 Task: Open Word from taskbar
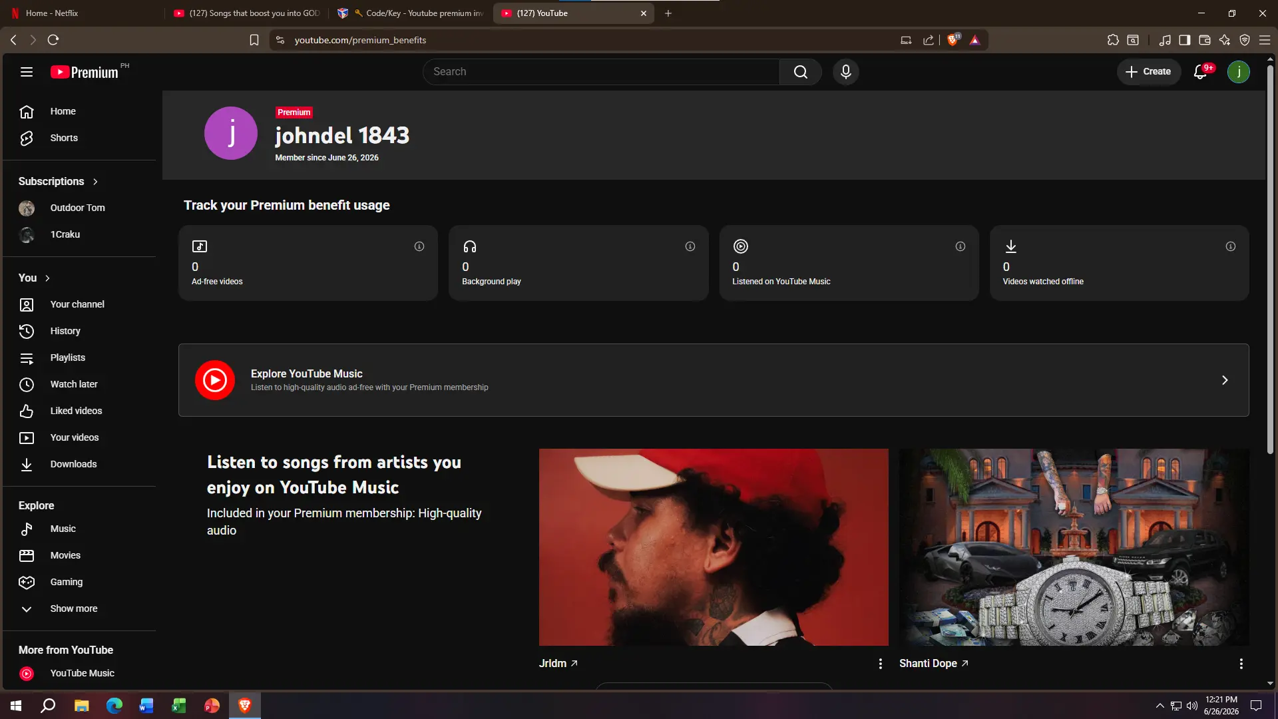[146, 706]
